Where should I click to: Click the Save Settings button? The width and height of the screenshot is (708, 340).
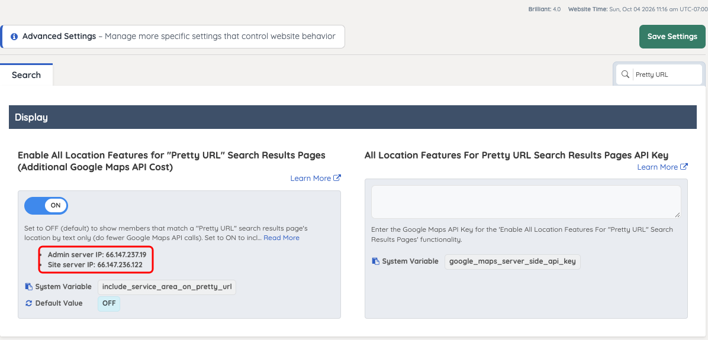(x=672, y=37)
